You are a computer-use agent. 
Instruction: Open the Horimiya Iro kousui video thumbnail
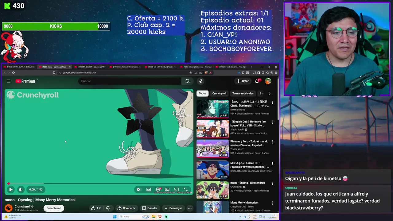coord(212,129)
